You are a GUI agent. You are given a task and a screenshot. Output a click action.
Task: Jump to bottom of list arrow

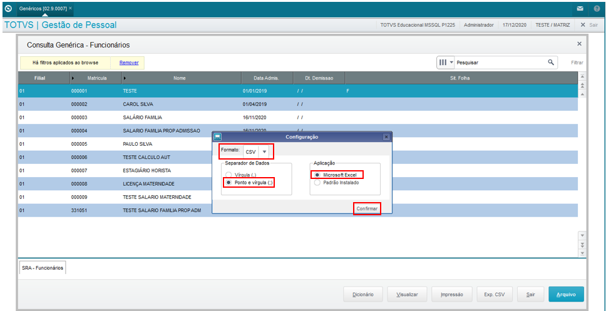click(582, 253)
